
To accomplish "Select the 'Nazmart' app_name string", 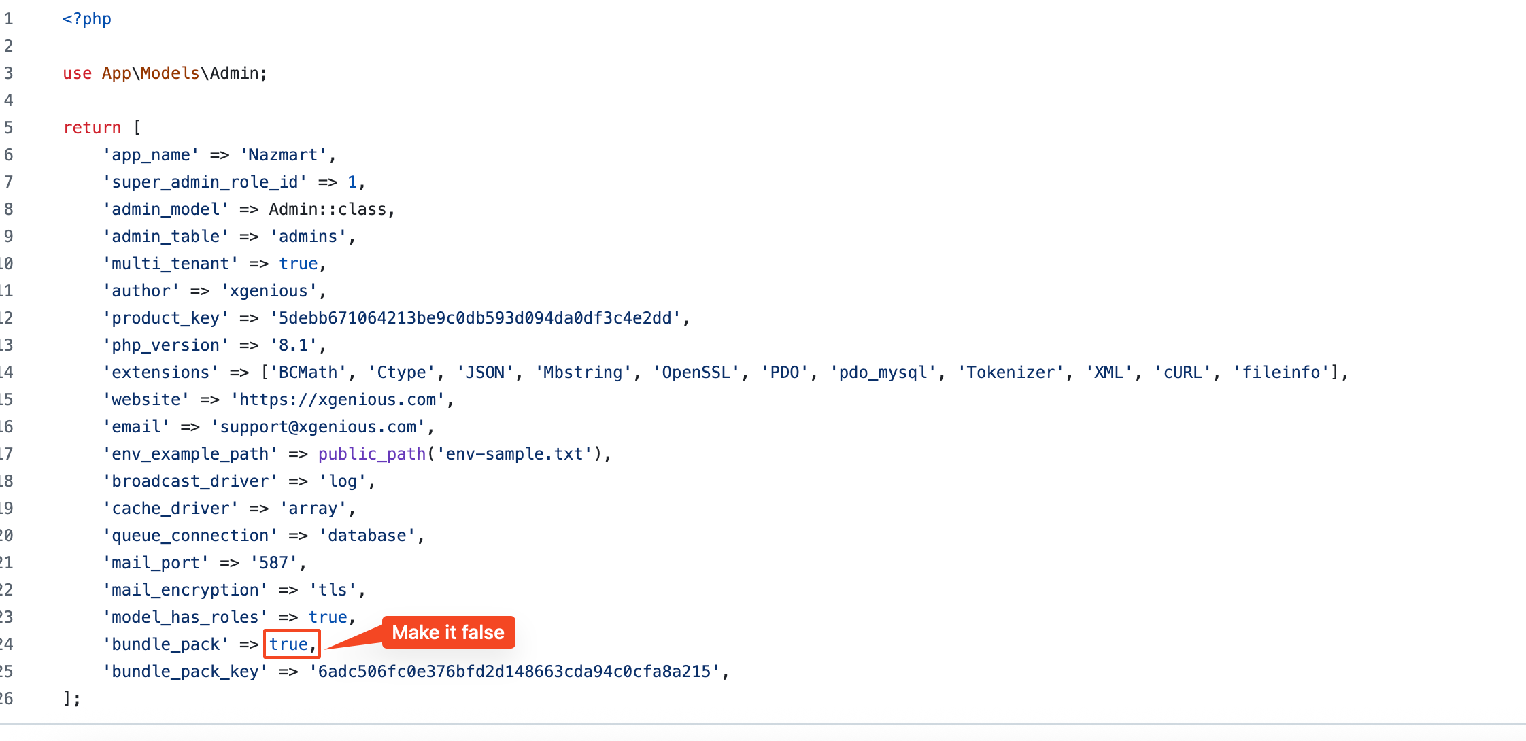I will (284, 155).
